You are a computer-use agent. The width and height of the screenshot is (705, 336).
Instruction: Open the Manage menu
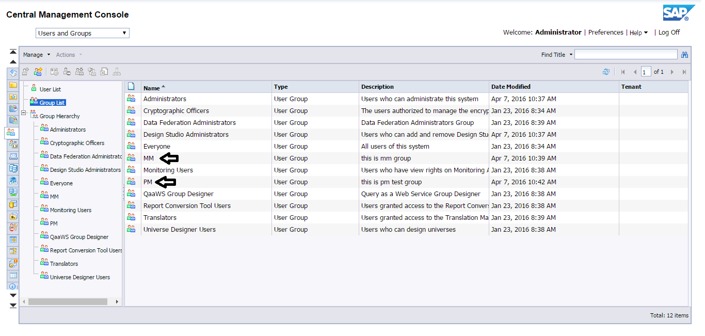[37, 55]
